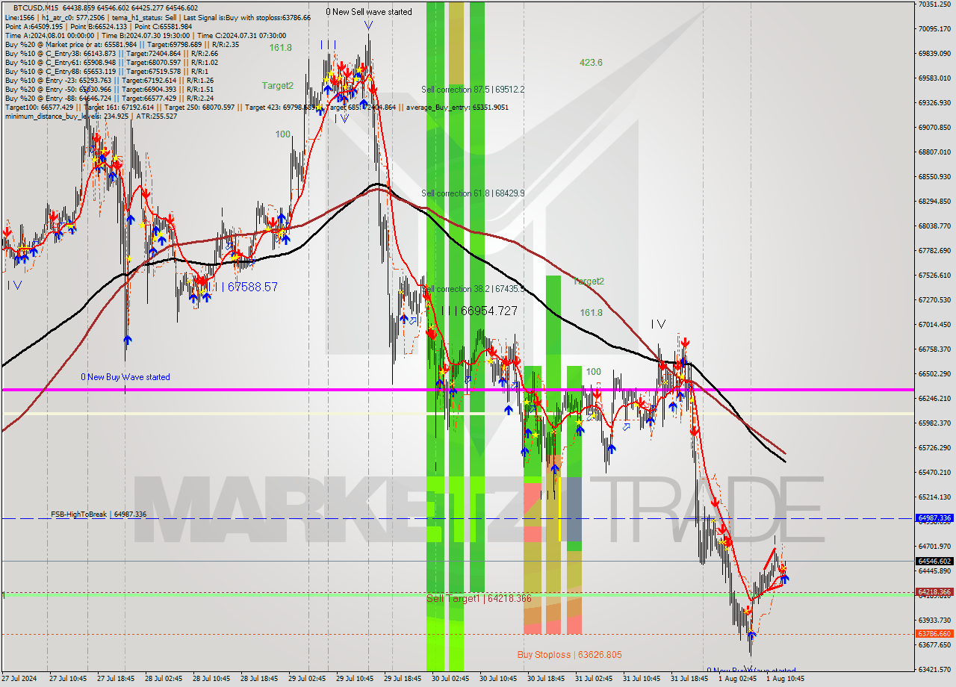Viewport: 956px width, 687px height.
Task: Click the 69583.010 price axis label
Action: pos(934,78)
